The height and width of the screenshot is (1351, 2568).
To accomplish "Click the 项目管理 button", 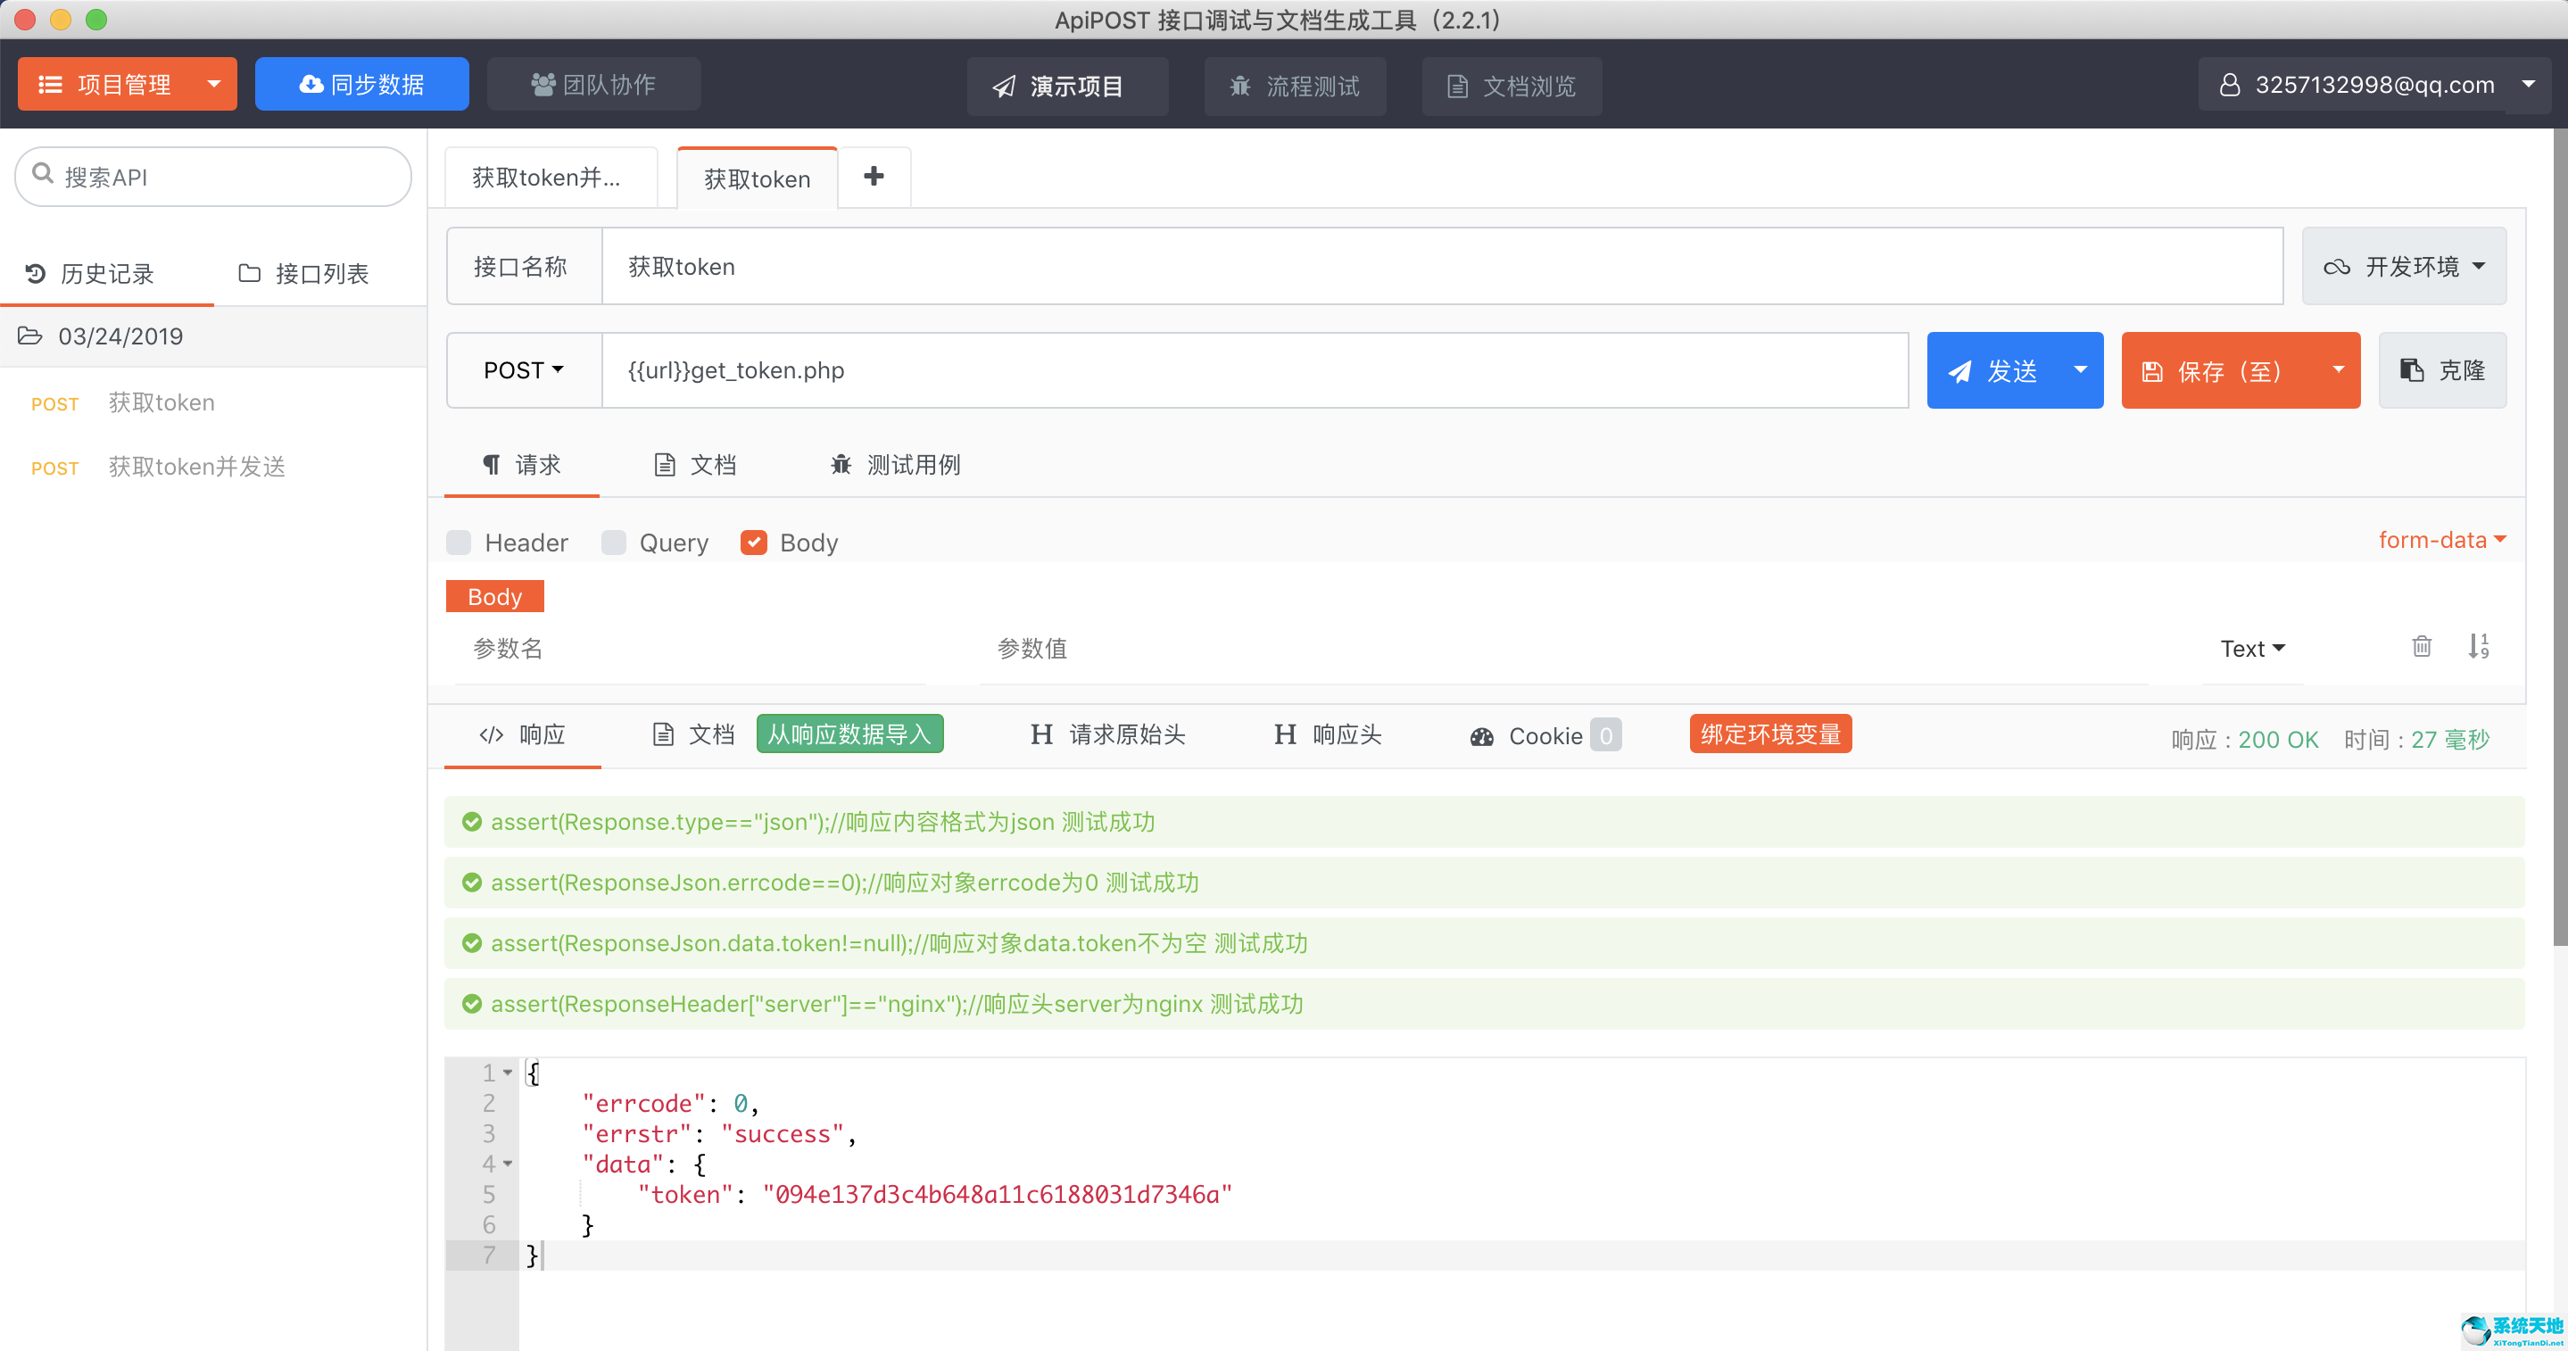I will (x=107, y=84).
